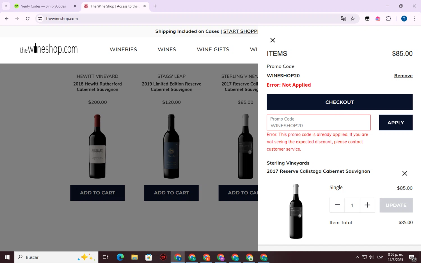This screenshot has height=263, width=421.
Task: Close The Wine Shop tab
Action: coord(145,6)
